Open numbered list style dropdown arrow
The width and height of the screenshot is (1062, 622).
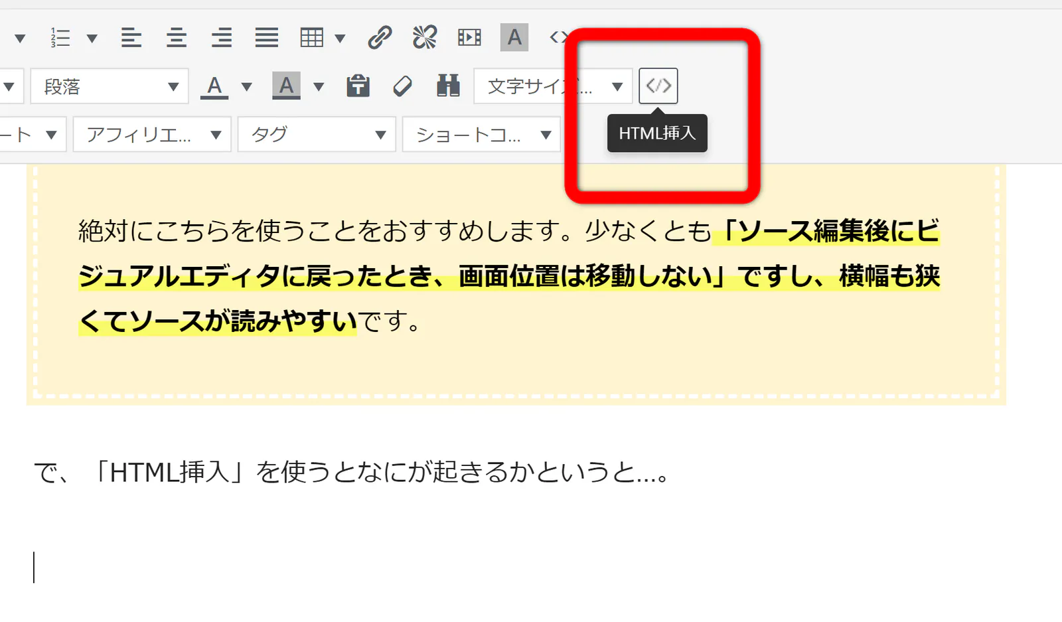pos(92,38)
